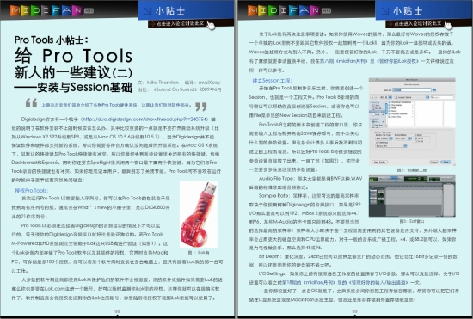
Task: Click the Edit window screenshot figure
Action: tap(412, 196)
